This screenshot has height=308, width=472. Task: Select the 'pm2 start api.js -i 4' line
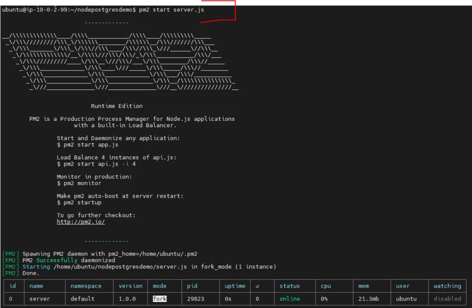tap(96, 164)
